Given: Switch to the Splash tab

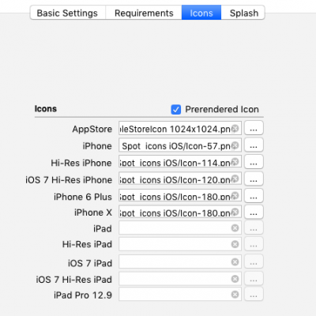Looking at the screenshot, I should click(x=243, y=13).
